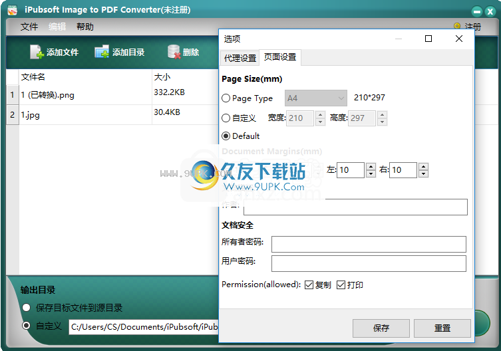Click the width (宽度) input field

coord(300,118)
